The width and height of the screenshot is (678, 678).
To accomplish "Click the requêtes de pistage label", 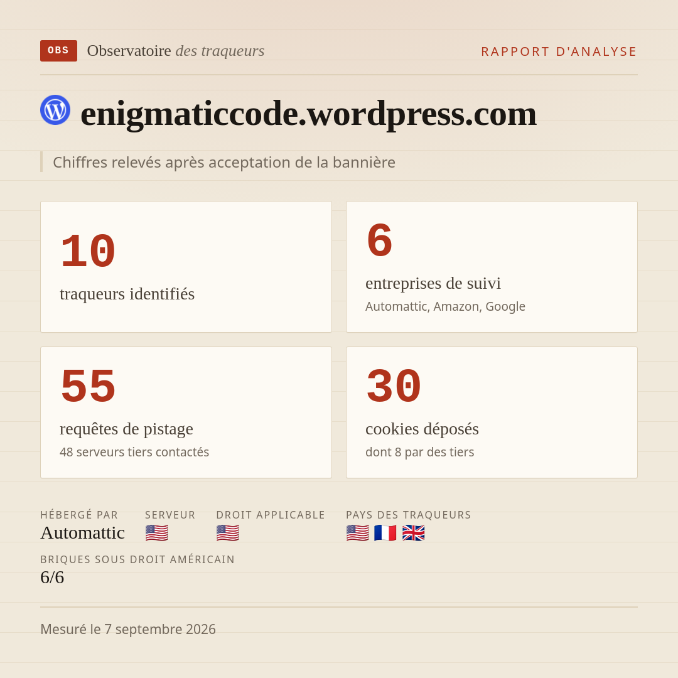I will [126, 429].
